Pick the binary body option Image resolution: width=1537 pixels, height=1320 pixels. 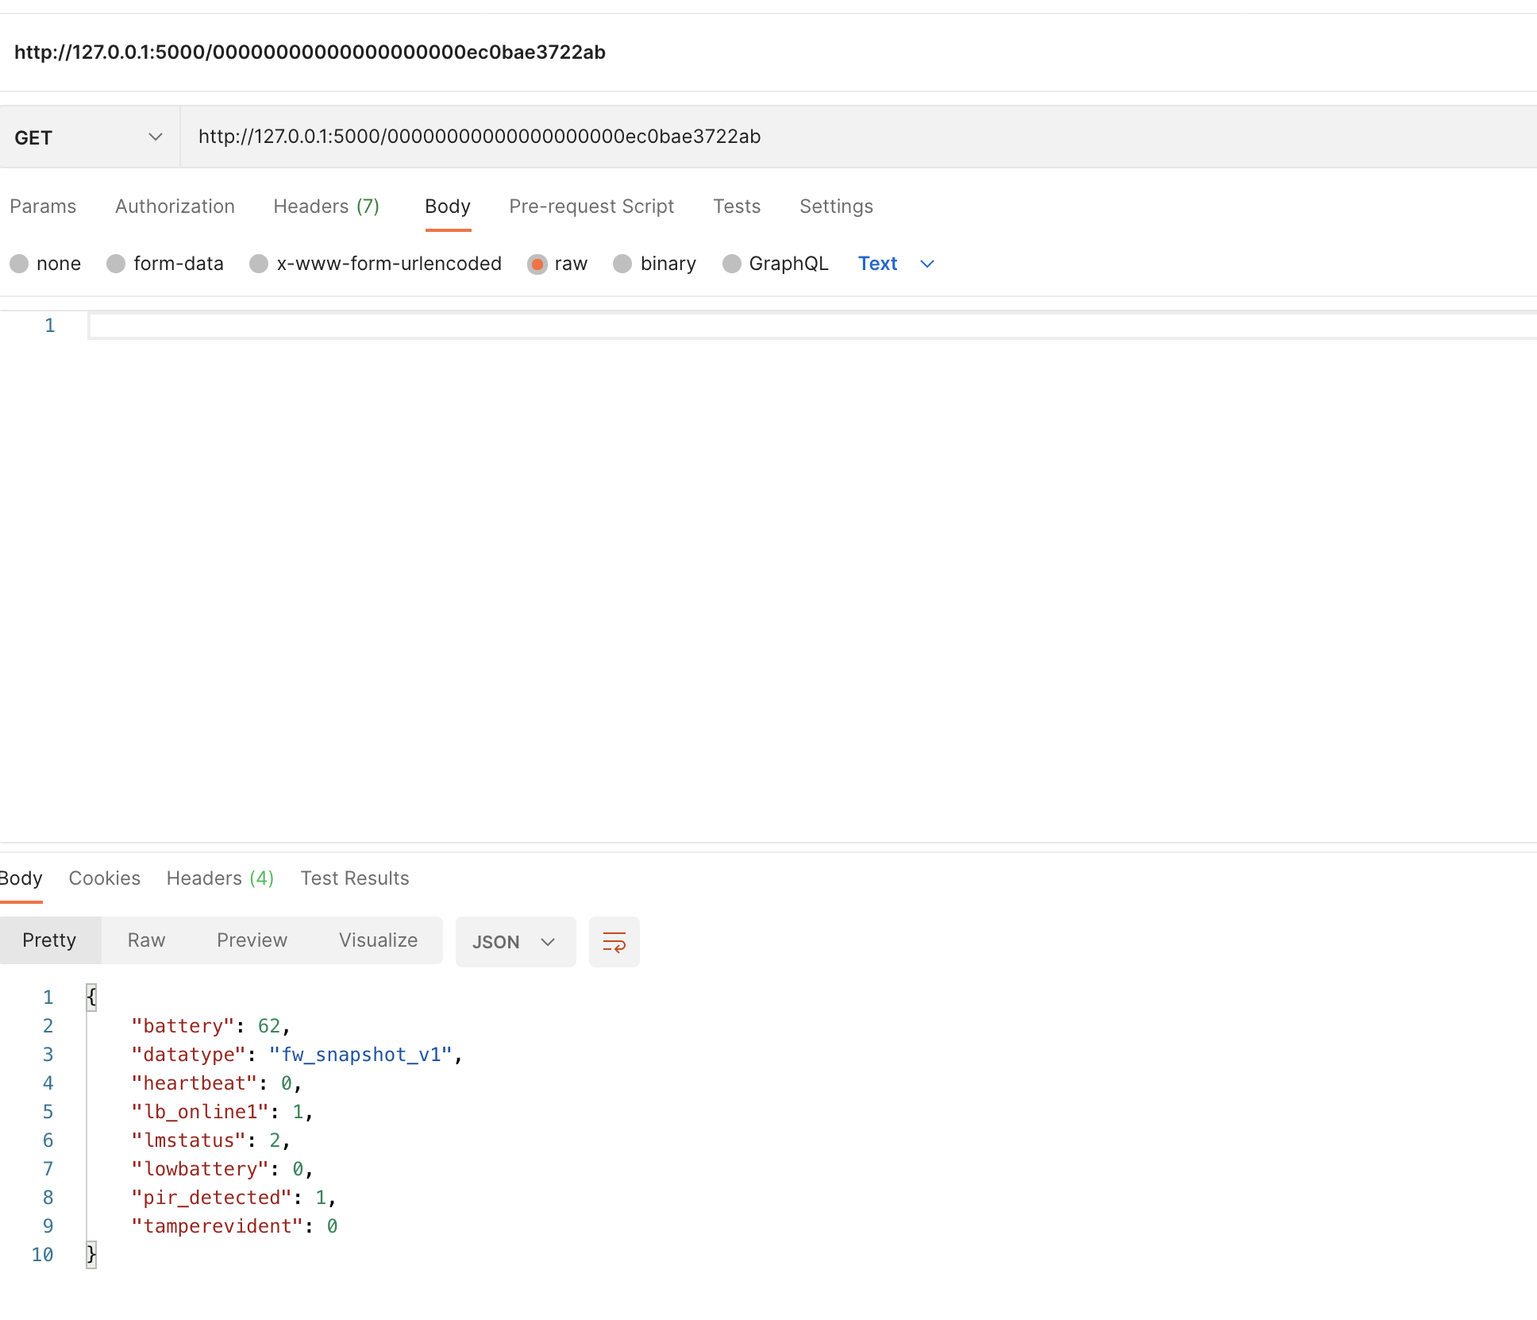(623, 264)
